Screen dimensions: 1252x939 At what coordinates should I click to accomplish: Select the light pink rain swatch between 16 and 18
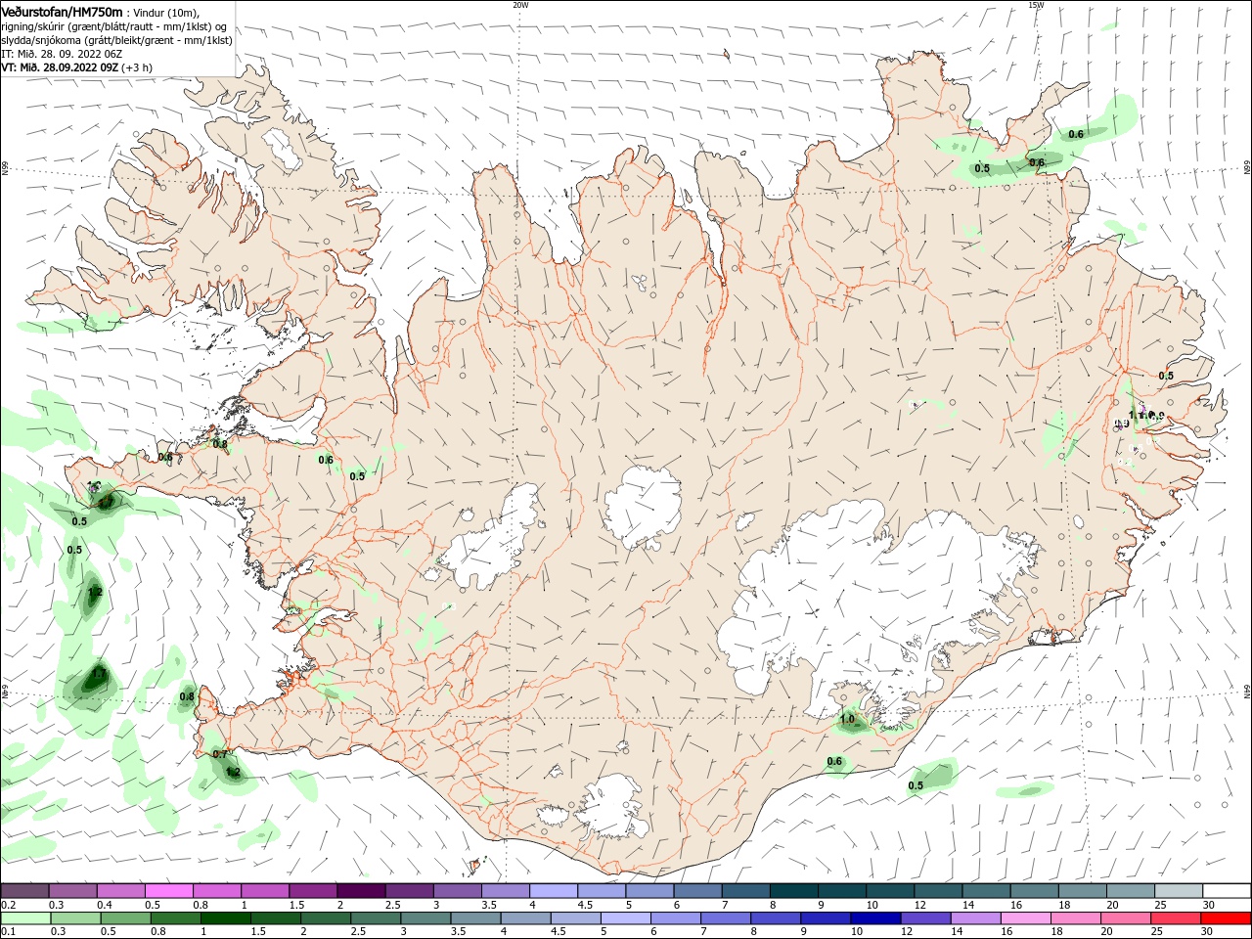[x=1026, y=918]
